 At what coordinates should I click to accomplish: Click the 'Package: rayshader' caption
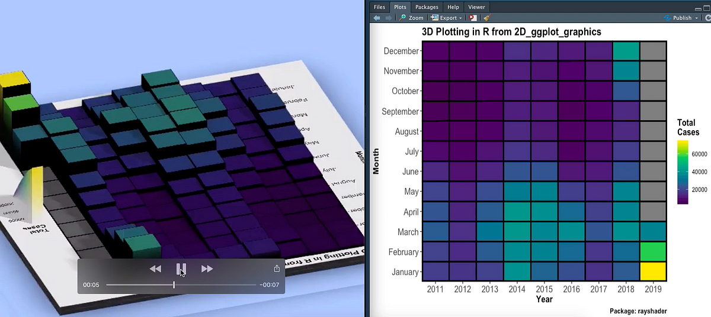(639, 311)
